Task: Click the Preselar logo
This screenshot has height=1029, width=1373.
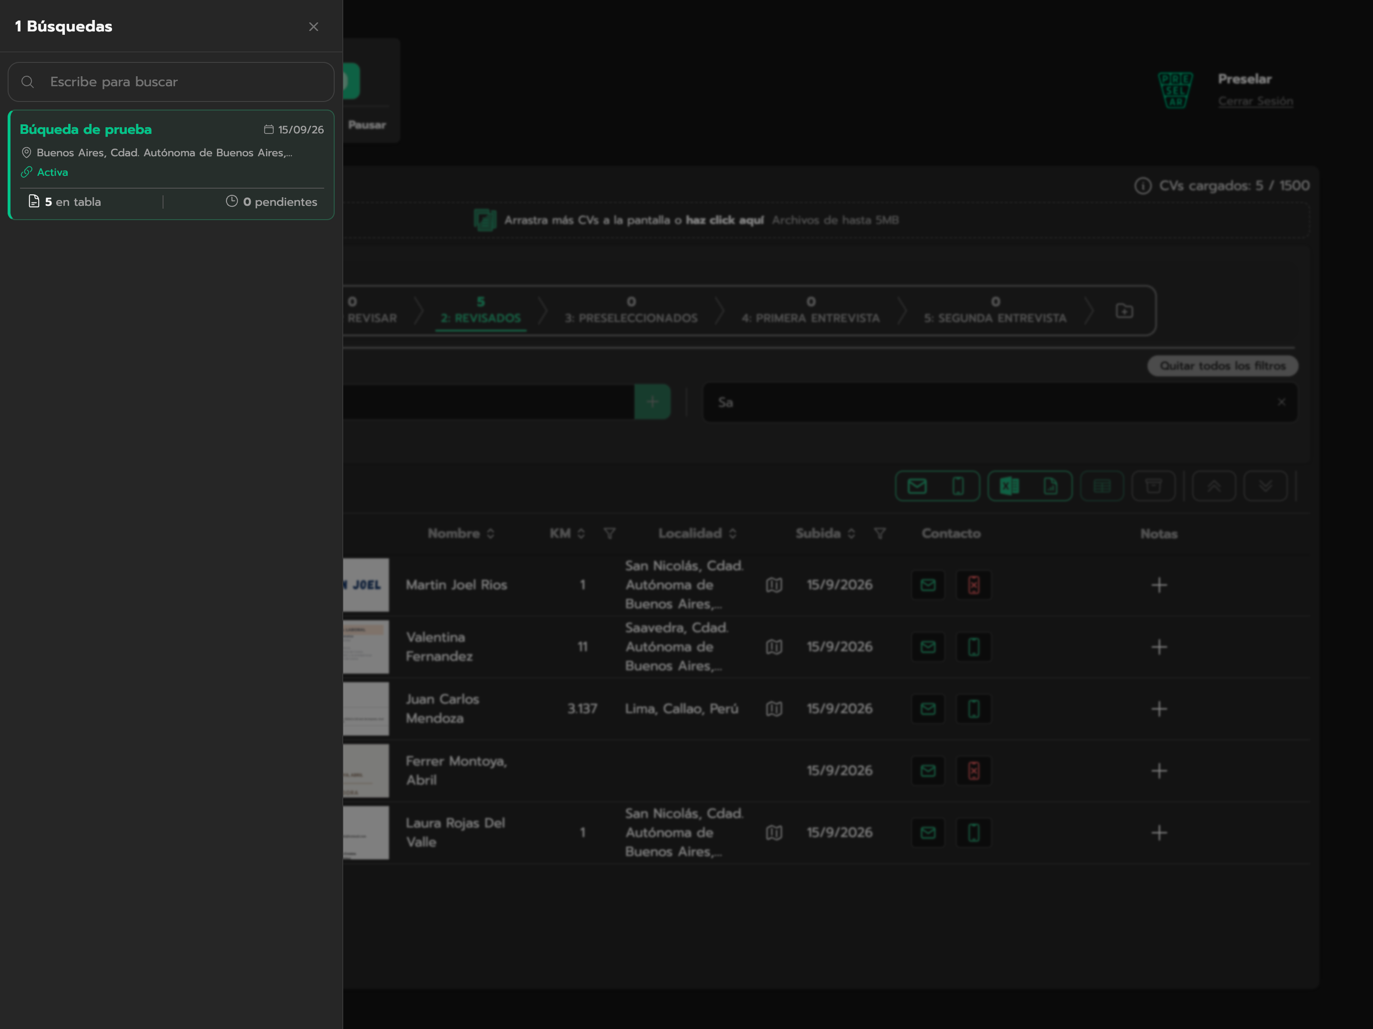Action: click(x=1175, y=90)
